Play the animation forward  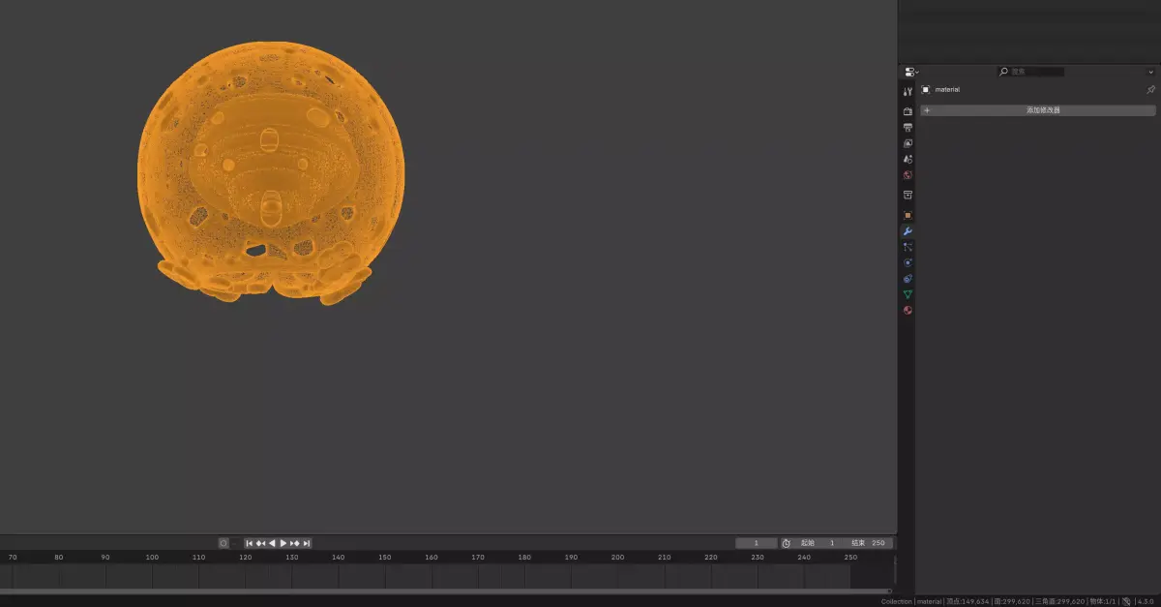click(x=283, y=543)
